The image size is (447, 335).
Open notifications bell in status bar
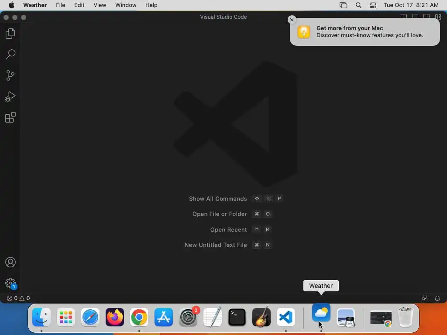(x=437, y=298)
